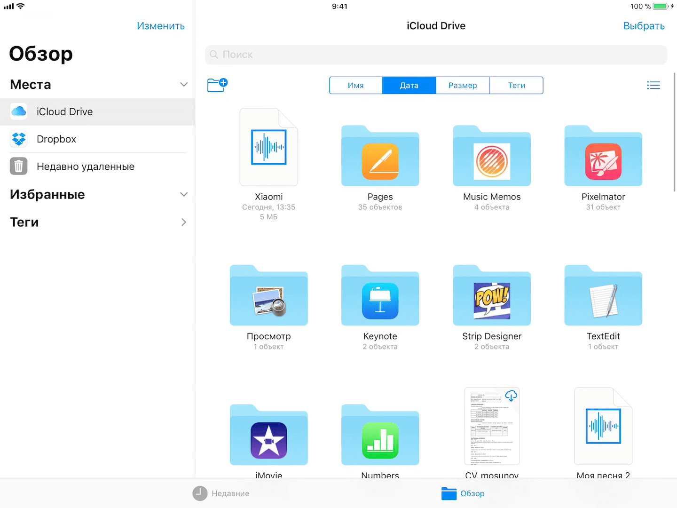Click the file list scrollbar

click(675, 132)
